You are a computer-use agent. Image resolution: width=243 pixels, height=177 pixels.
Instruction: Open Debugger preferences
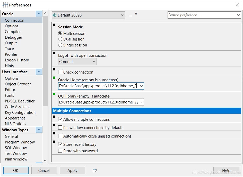pyautogui.click(x=13, y=37)
